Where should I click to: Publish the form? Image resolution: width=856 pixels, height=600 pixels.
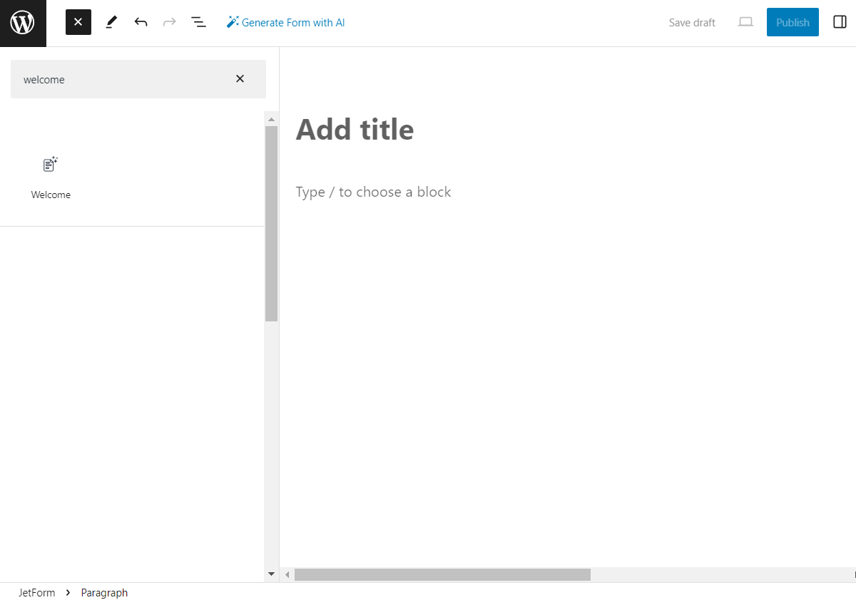793,22
